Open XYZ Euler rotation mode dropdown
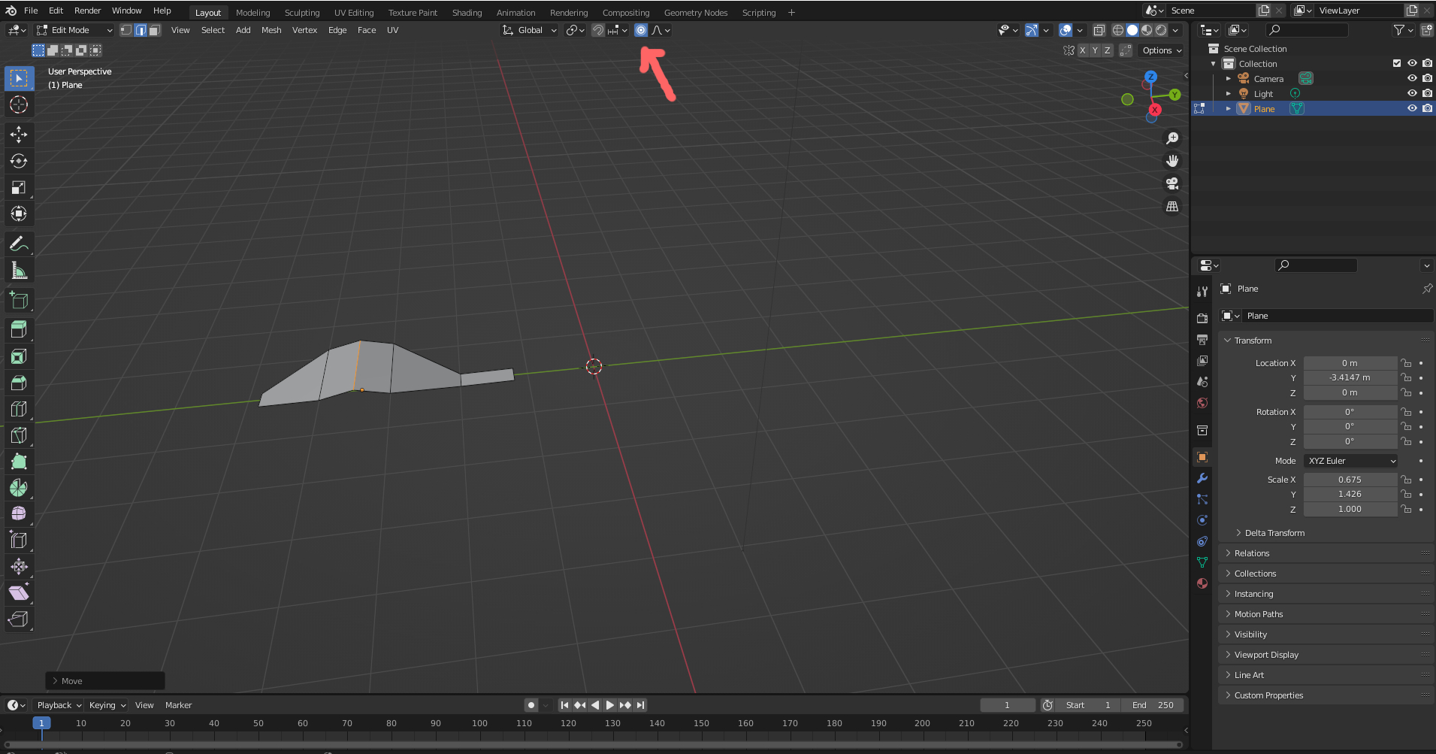 click(x=1350, y=461)
